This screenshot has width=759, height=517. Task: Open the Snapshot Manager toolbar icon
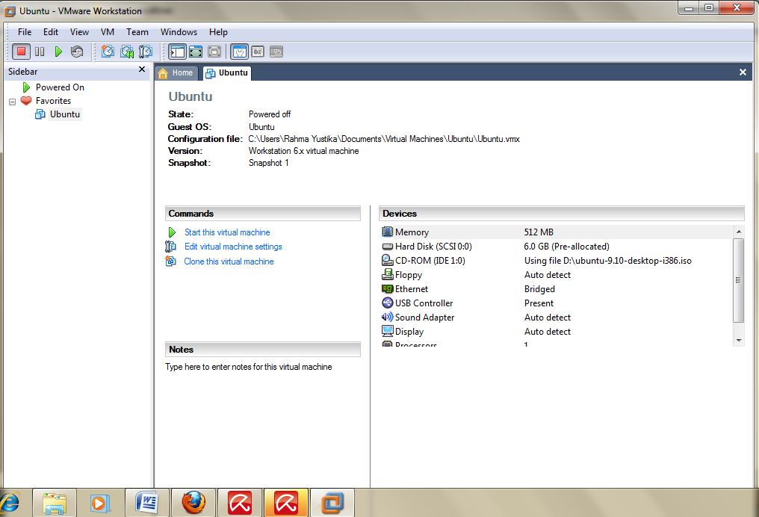pyautogui.click(x=145, y=52)
